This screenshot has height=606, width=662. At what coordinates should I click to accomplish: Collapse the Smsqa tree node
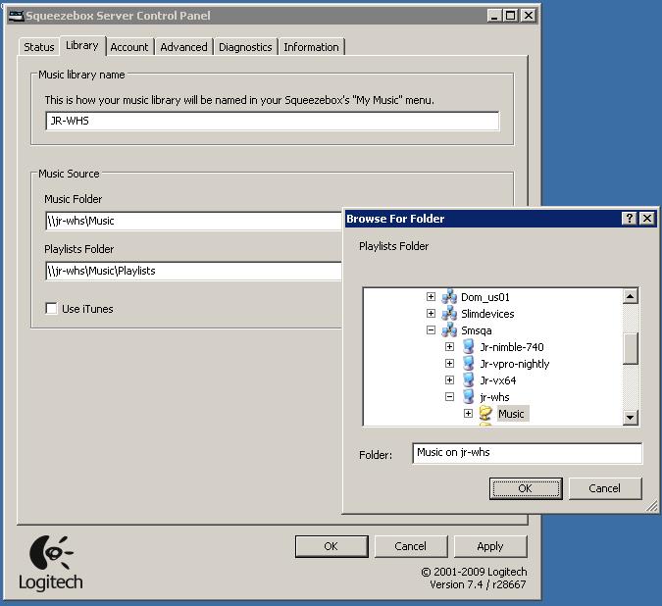(431, 330)
